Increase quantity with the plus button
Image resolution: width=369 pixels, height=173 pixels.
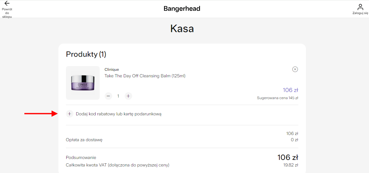[x=128, y=96]
